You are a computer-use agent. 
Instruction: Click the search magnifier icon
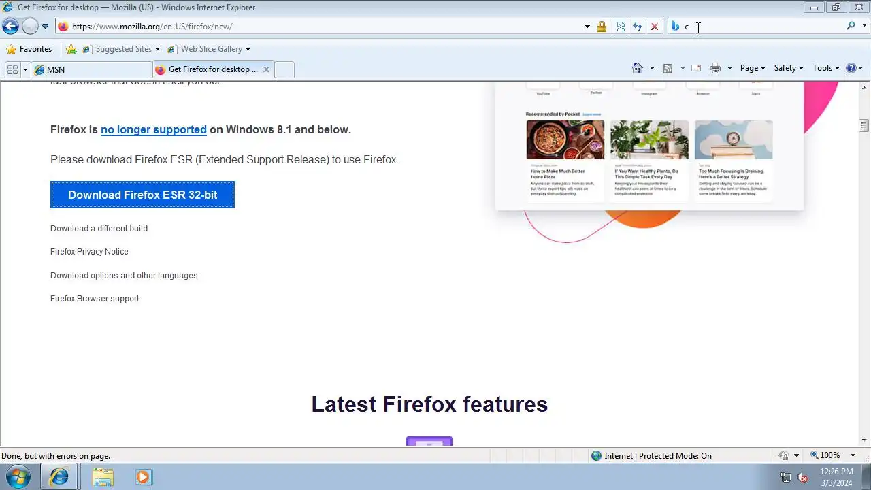[851, 26]
